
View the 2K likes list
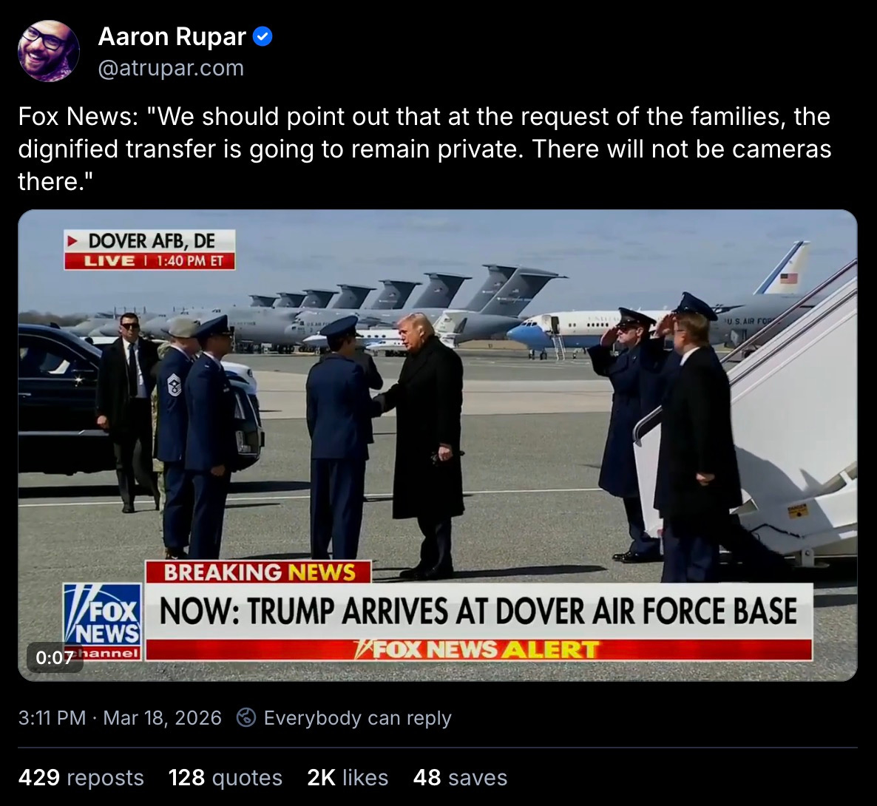coord(348,777)
